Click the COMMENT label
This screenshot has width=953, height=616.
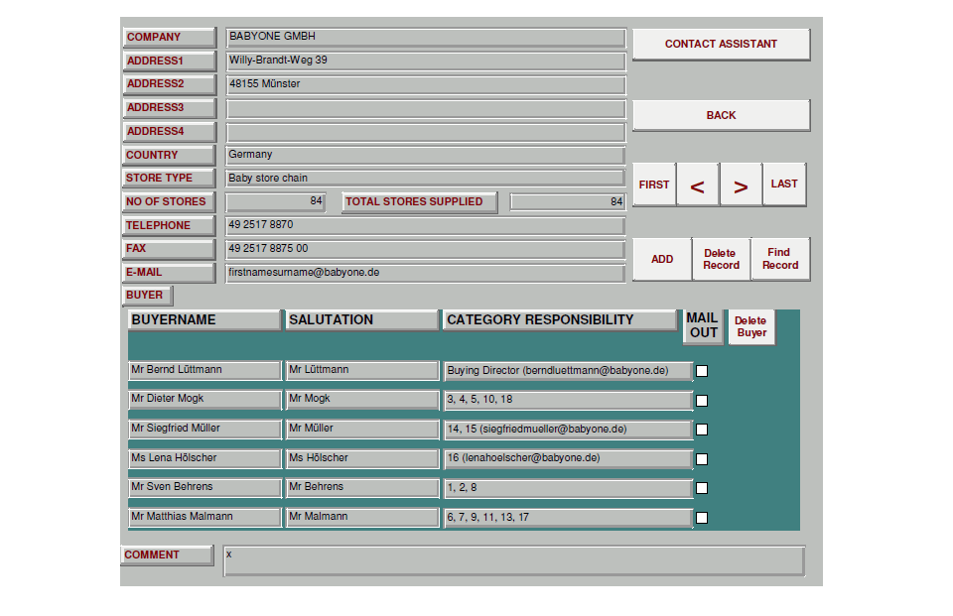click(167, 555)
